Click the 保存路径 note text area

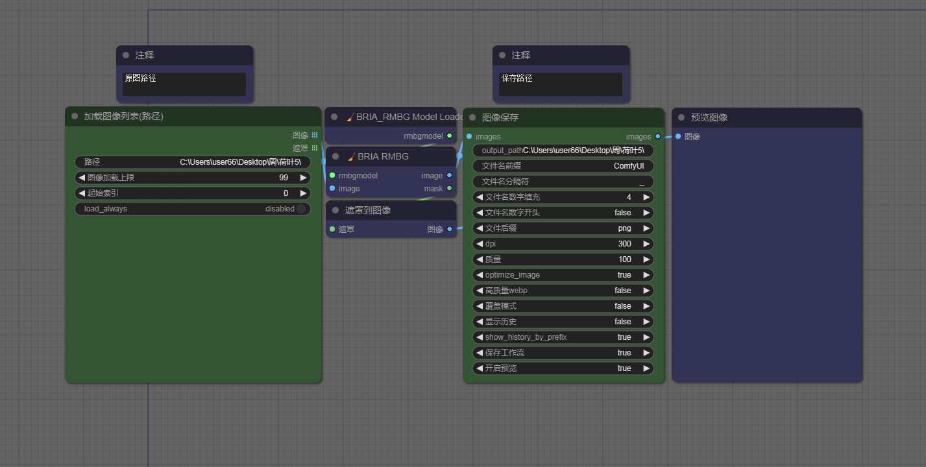coord(561,84)
